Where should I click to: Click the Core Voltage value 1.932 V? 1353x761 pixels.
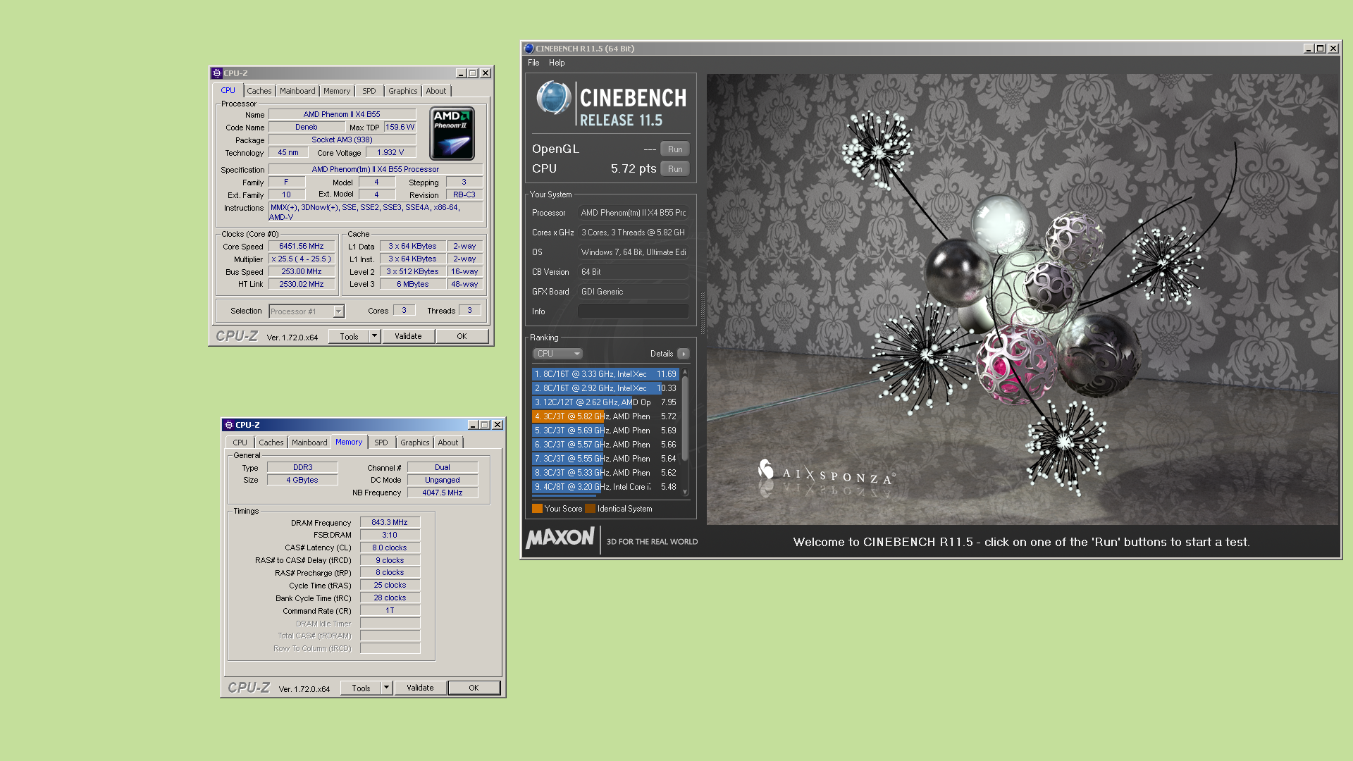pyautogui.click(x=390, y=153)
